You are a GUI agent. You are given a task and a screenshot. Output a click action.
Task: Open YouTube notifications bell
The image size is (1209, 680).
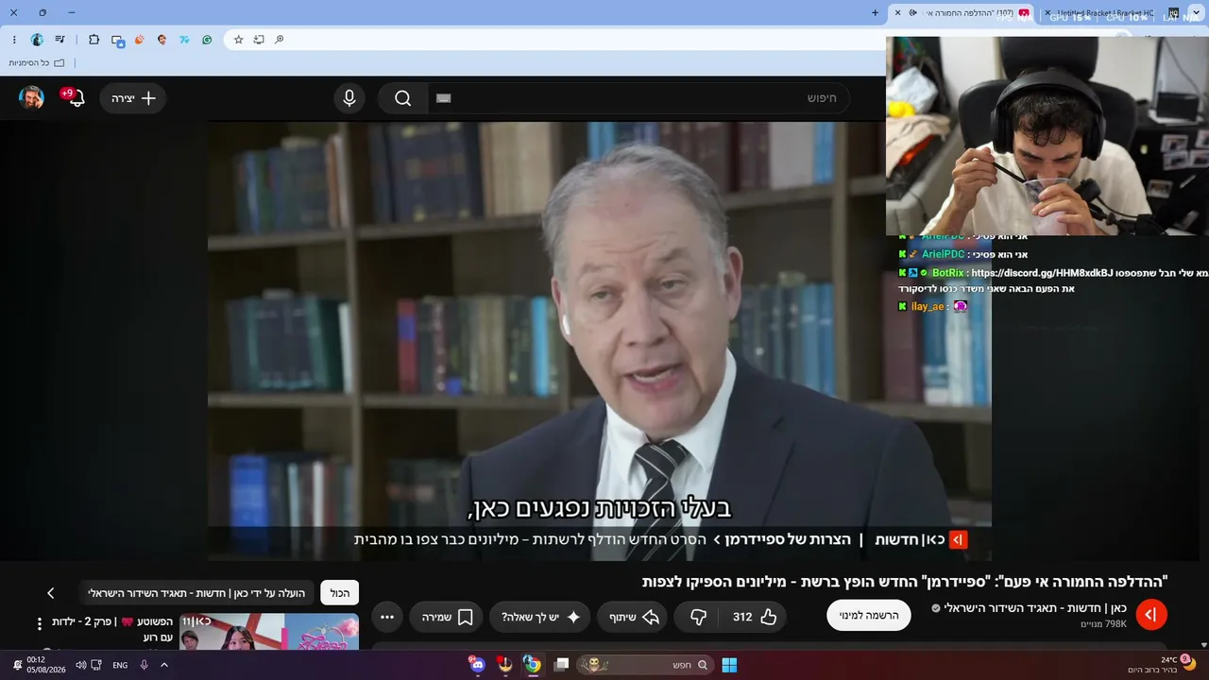[x=76, y=97]
